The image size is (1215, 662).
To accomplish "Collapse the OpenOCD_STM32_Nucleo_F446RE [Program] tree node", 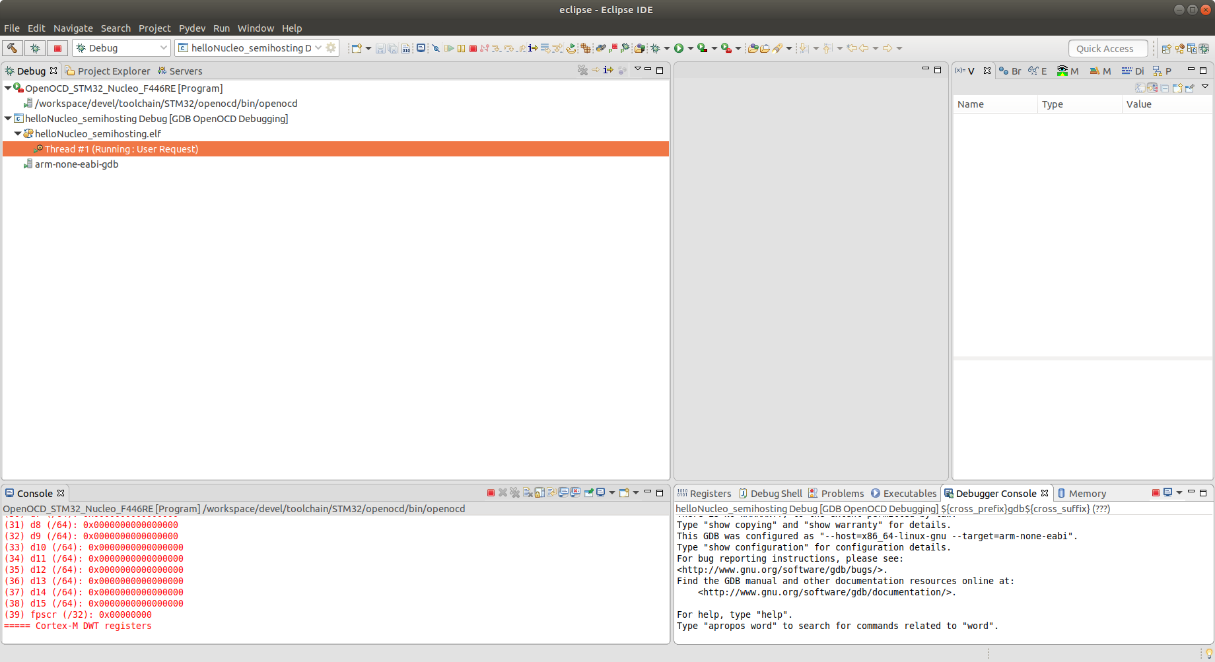I will pyautogui.click(x=8, y=88).
